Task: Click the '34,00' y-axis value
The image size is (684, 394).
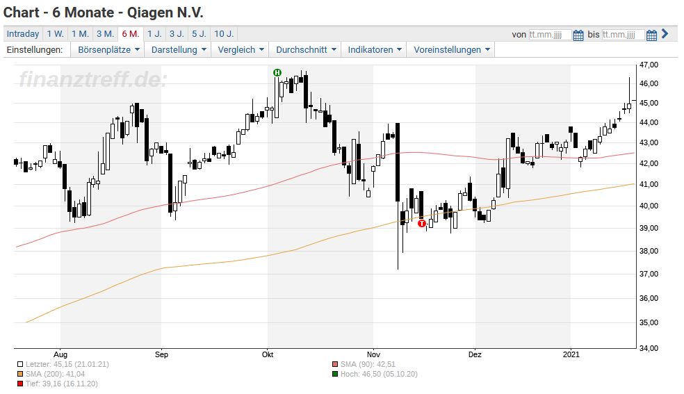Action: (649, 348)
